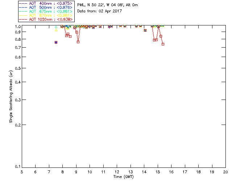Click the 0.3 label on albedo axis

coord(18,100)
